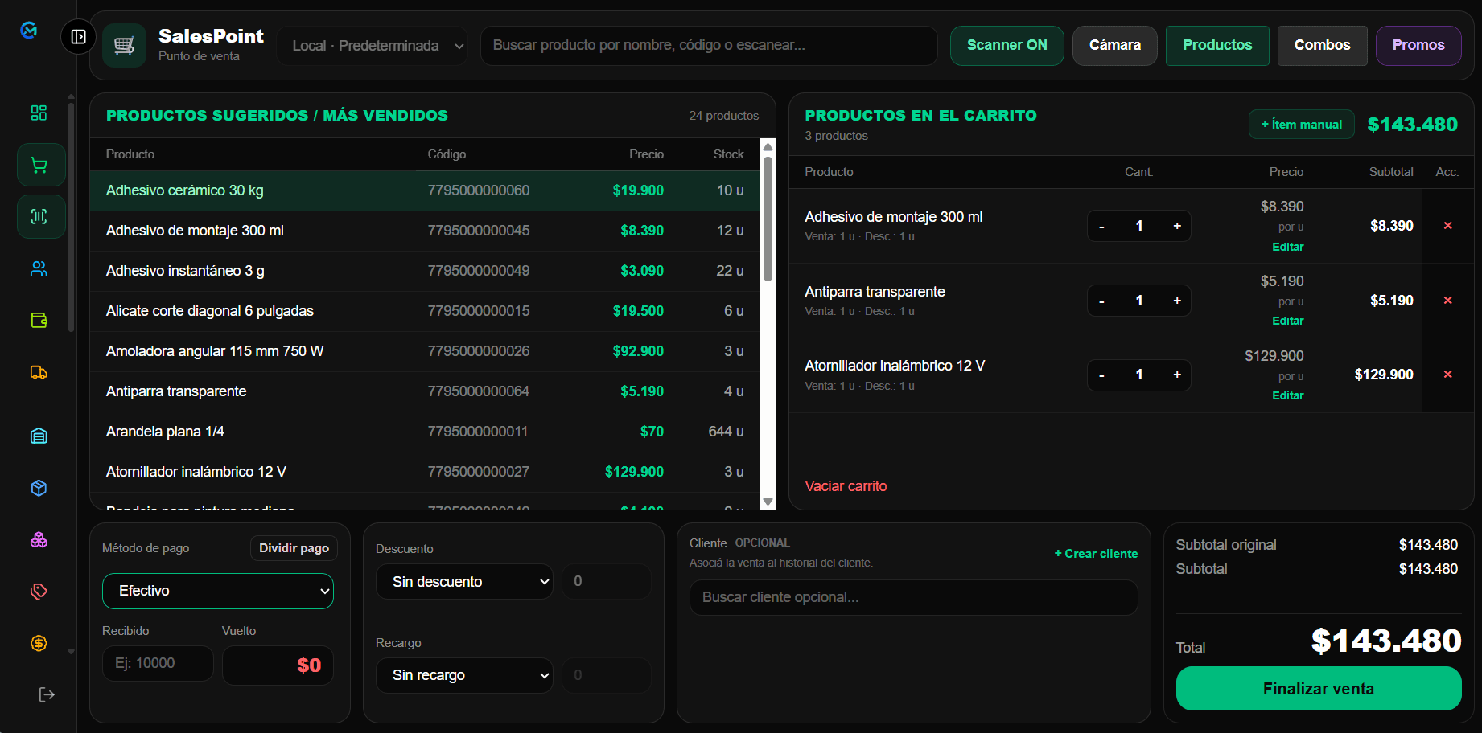Open the shopping cart sidebar icon
The width and height of the screenshot is (1482, 733).
coord(41,165)
